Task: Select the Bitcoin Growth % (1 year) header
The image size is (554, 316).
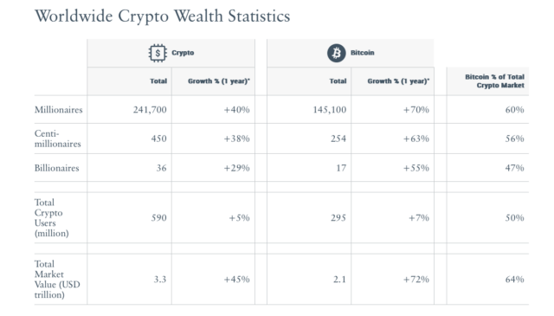Action: point(398,81)
